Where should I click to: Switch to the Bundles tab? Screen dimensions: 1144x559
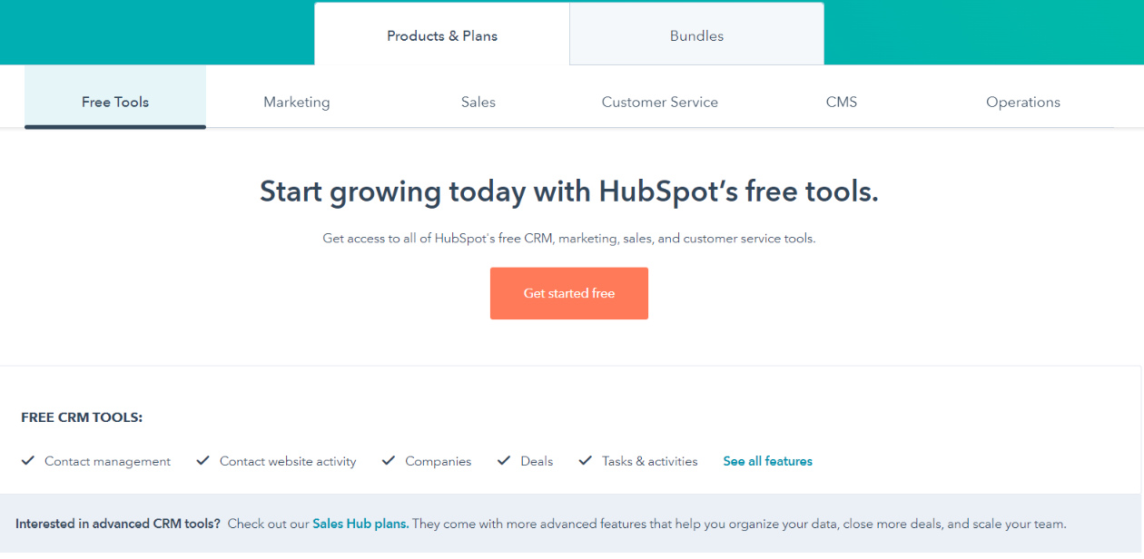pos(696,35)
